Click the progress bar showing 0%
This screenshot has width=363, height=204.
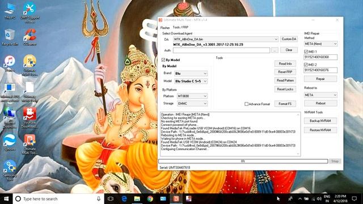(243, 161)
